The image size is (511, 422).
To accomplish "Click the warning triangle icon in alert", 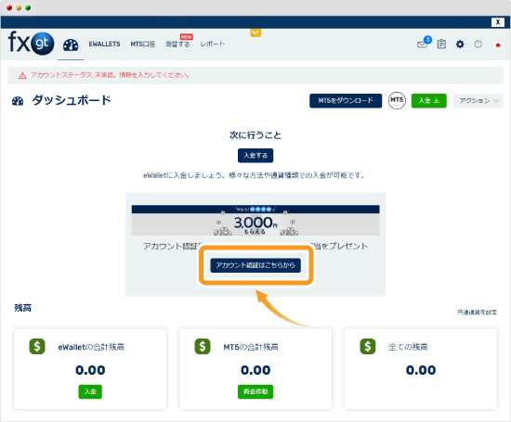I will tap(22, 75).
